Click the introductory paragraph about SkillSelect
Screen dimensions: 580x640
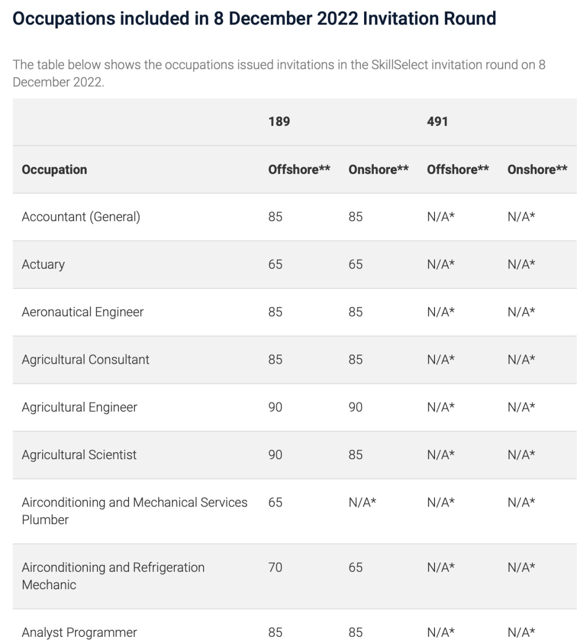[279, 73]
